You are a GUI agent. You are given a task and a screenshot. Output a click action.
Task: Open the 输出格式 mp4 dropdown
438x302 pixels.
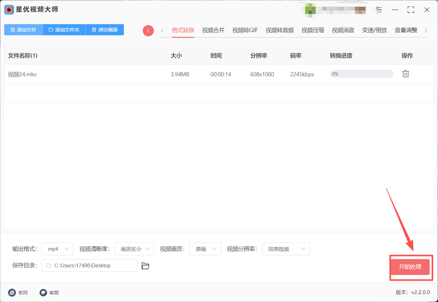pyautogui.click(x=58, y=249)
